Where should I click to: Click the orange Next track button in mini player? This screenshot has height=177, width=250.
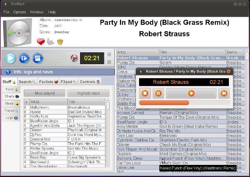[x=224, y=93]
